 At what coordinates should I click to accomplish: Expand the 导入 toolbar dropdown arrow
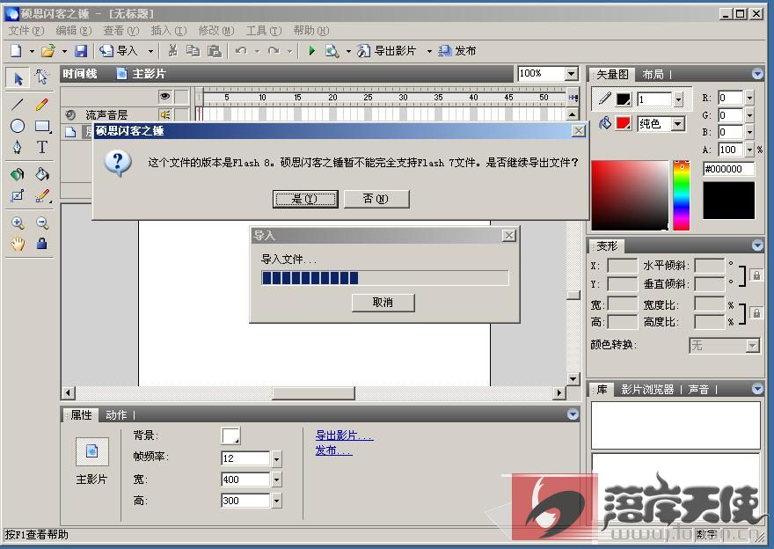(x=150, y=51)
